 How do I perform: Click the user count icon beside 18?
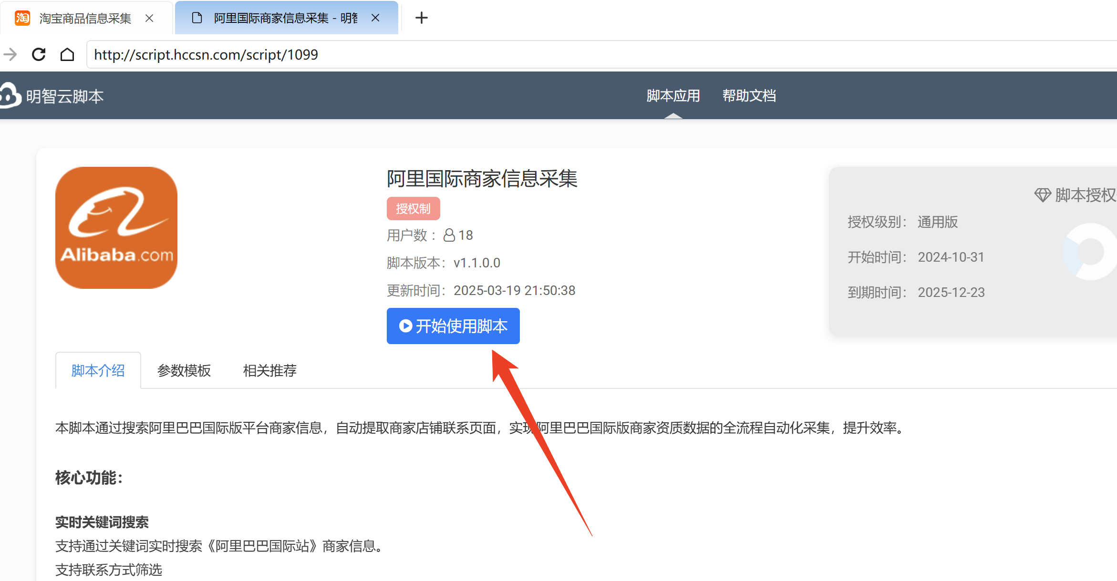pyautogui.click(x=449, y=235)
